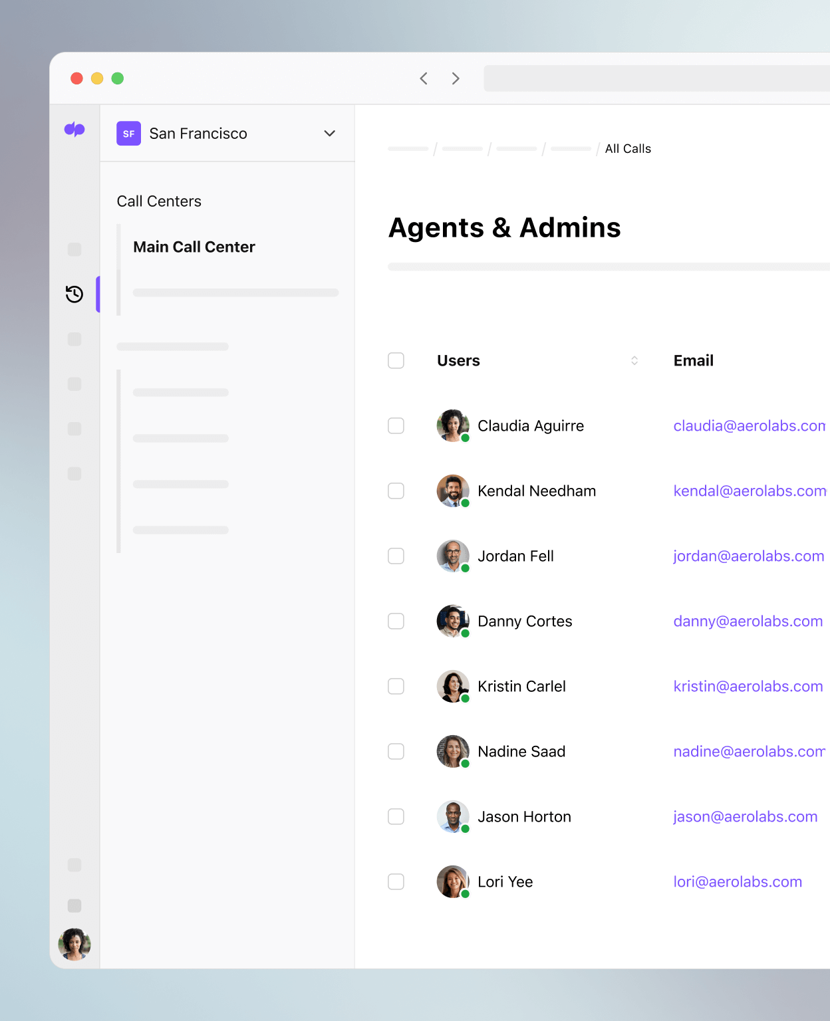
Task: Open your profile avatar at sidebar bottom
Action: (x=74, y=945)
